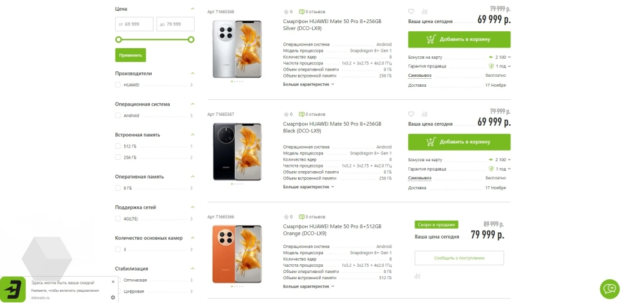Click star rating of silver Mate 50 Pro
624x303 pixels.
pyautogui.click(x=286, y=12)
